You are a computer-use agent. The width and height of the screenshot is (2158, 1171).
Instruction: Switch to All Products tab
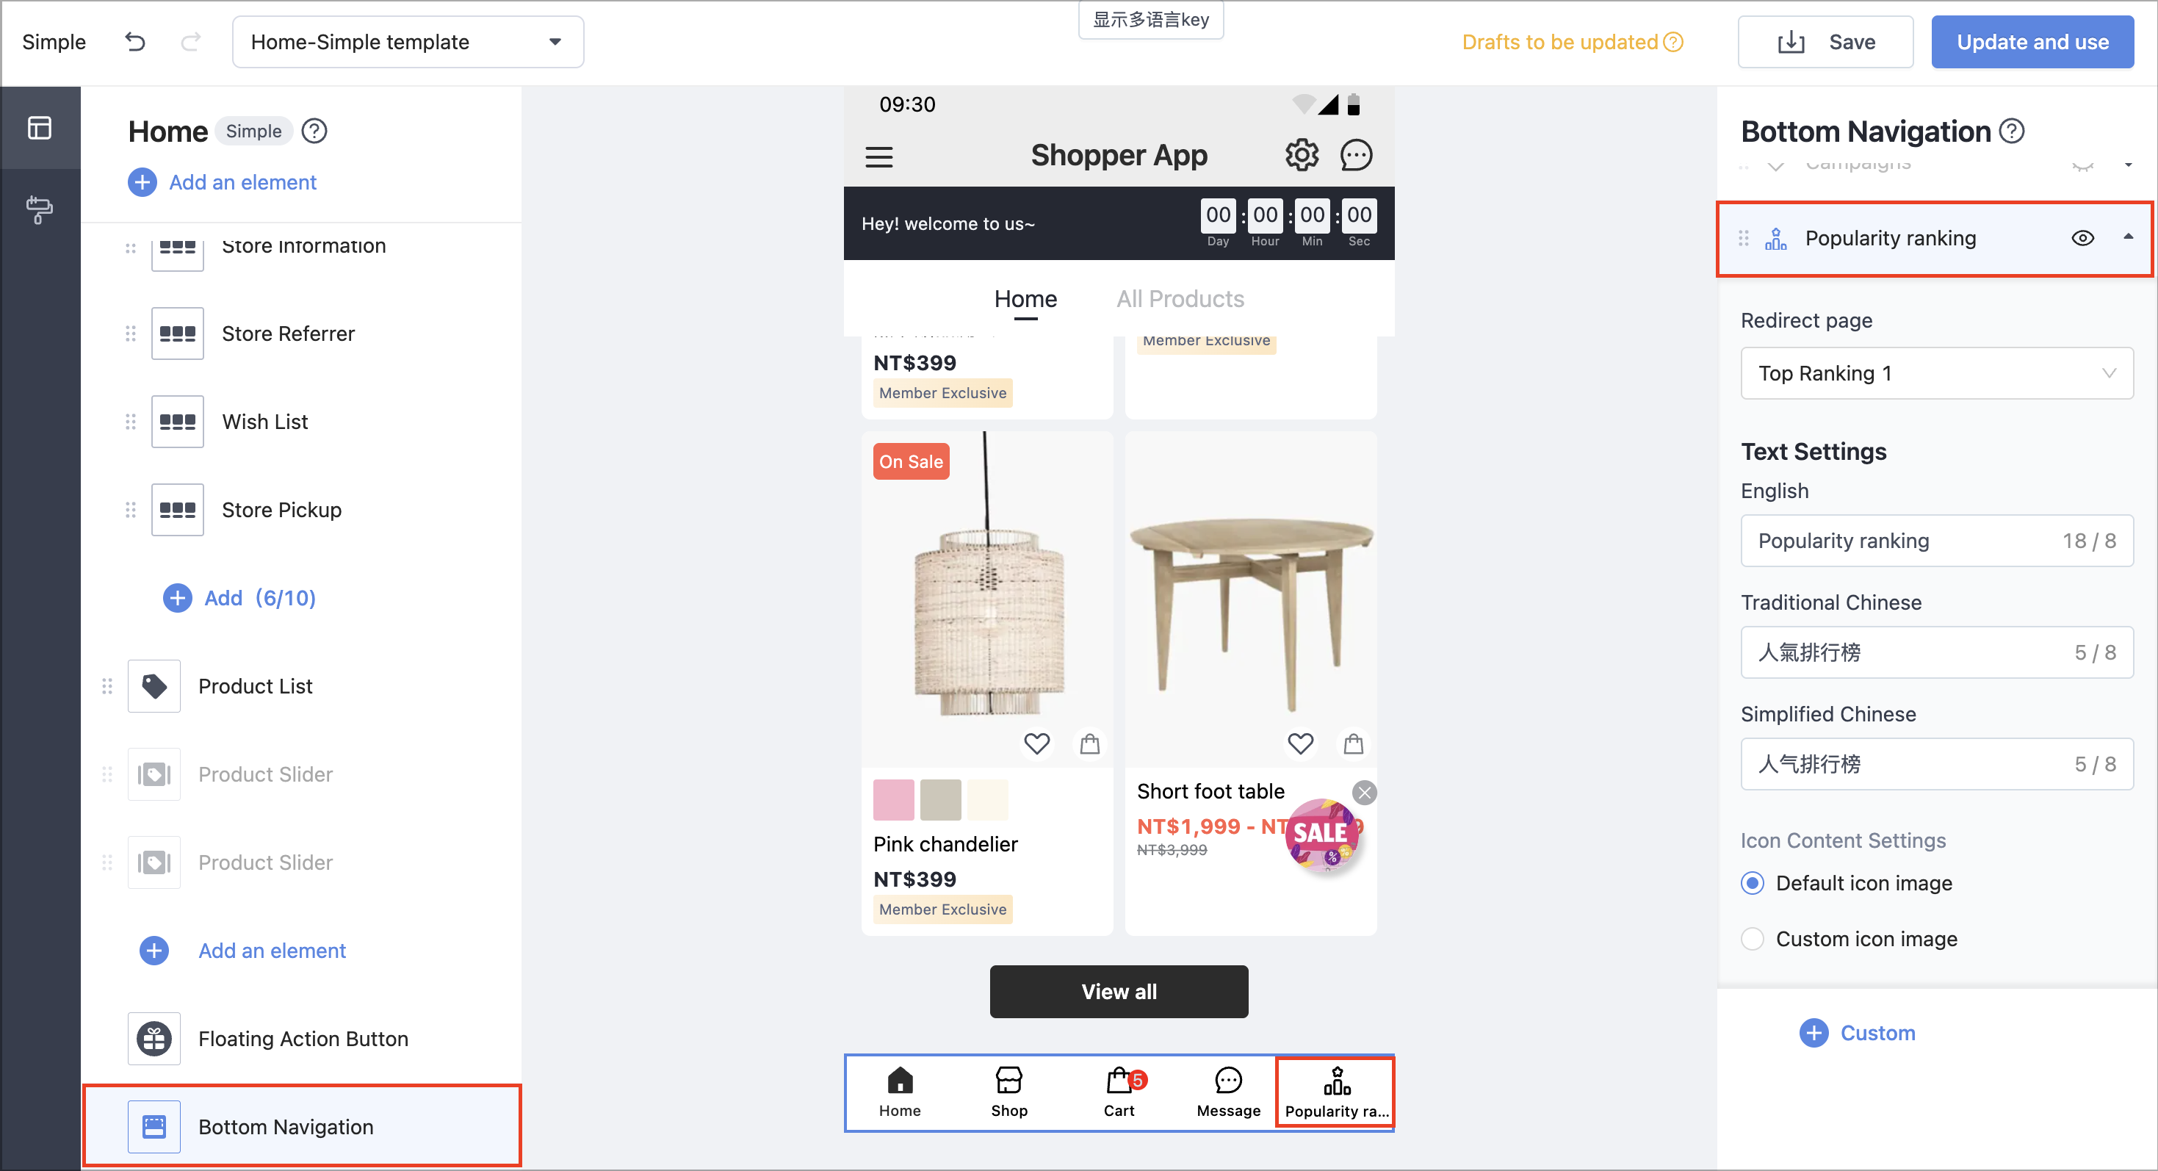(x=1180, y=299)
